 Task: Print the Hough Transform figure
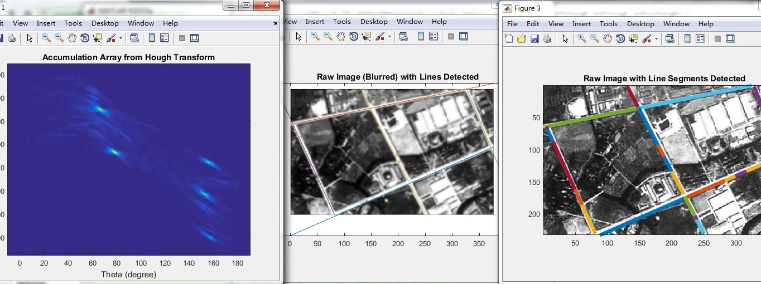pyautogui.click(x=12, y=38)
